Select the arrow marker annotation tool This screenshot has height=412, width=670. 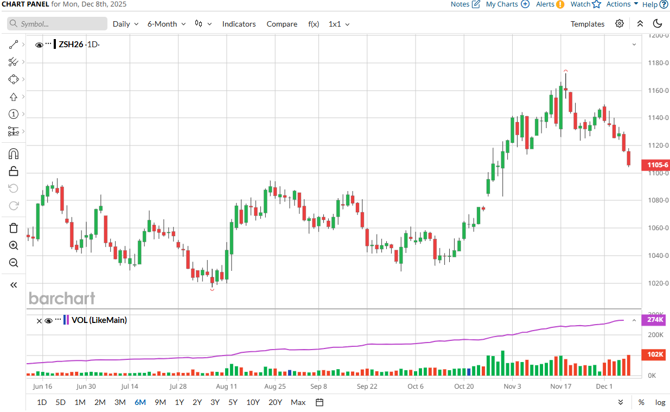[x=14, y=97]
